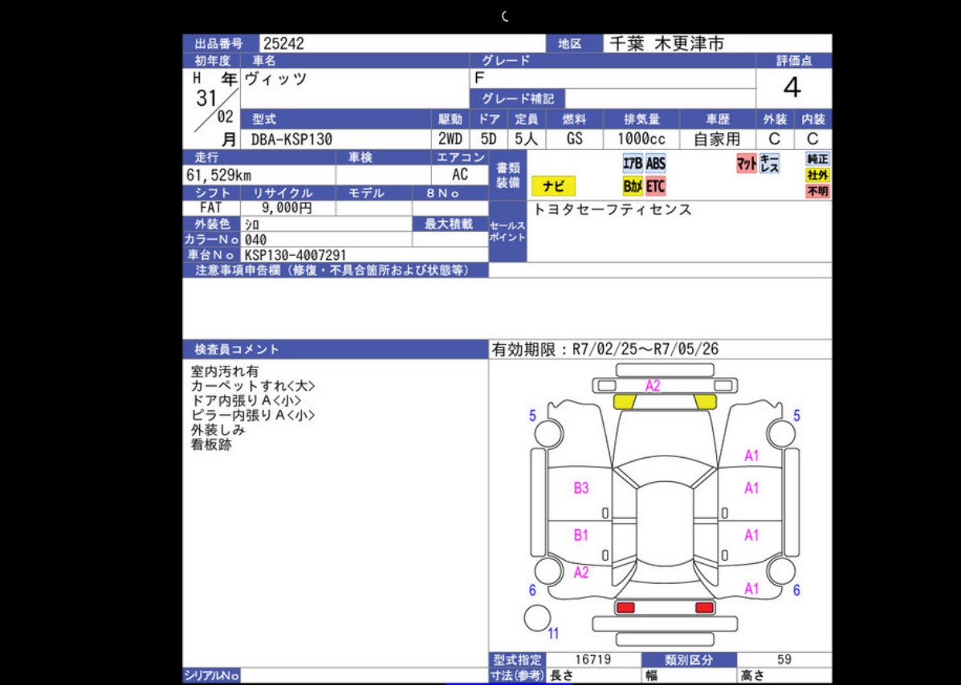Click the ABS equipment badge
The image size is (961, 685).
point(655,164)
